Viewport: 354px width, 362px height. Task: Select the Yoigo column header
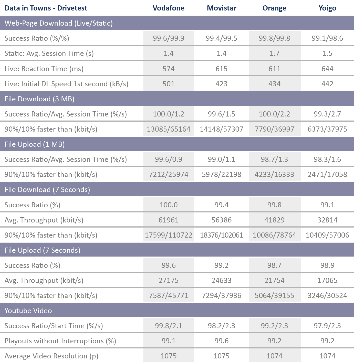point(327,8)
